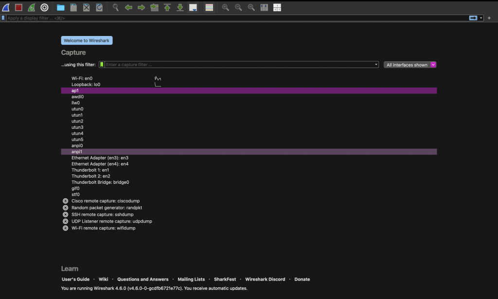This screenshot has width=498, height=299.
Task: Open randpkt generator settings gear
Action: (66, 208)
